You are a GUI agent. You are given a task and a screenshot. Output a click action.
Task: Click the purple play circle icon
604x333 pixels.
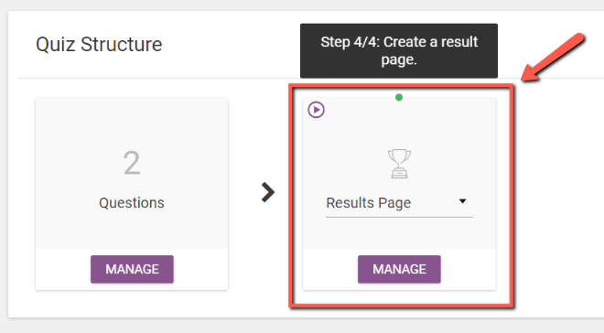click(x=316, y=110)
